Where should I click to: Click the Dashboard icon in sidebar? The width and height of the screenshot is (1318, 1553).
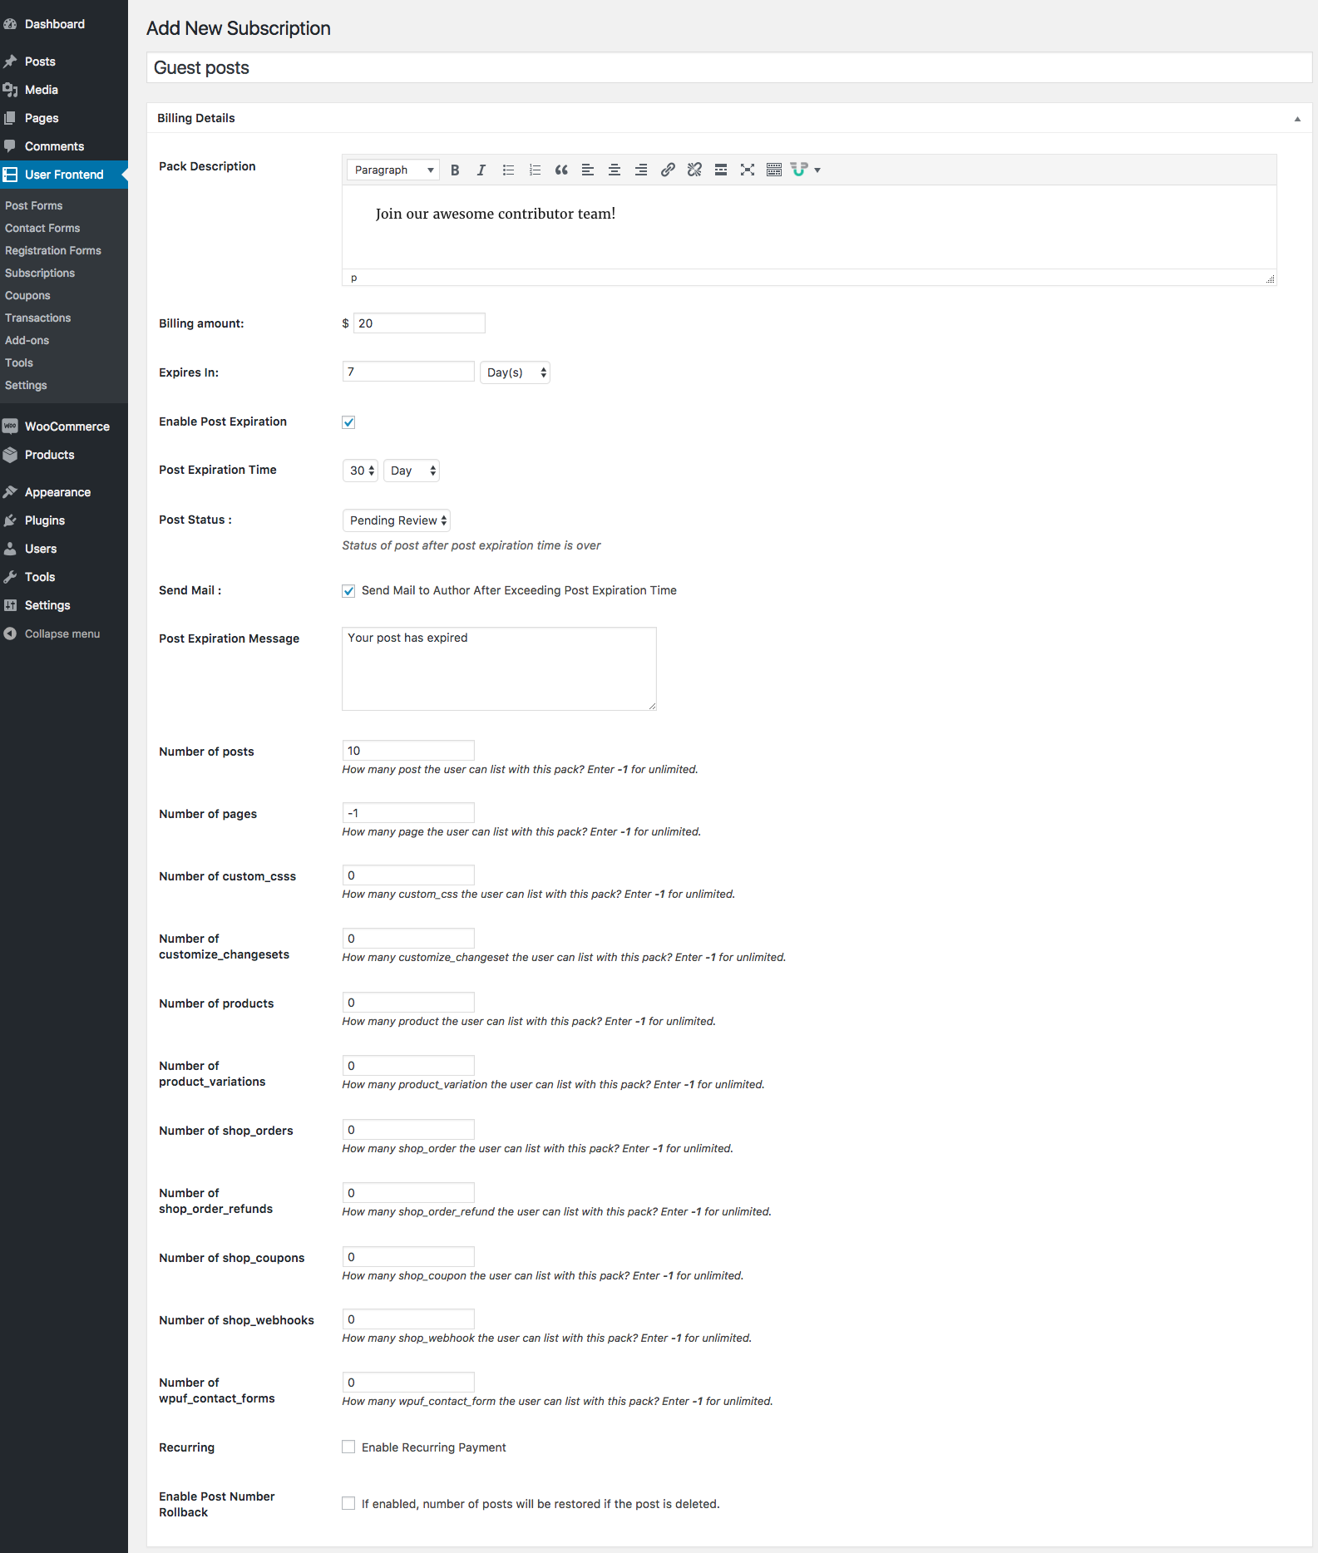(x=10, y=24)
